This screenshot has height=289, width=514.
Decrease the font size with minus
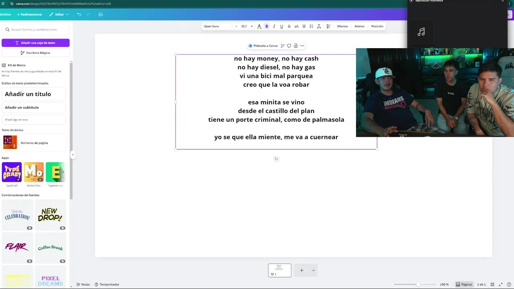236,26
